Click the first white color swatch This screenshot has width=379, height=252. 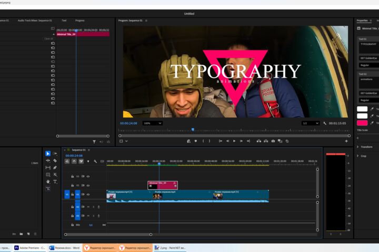coord(362,109)
